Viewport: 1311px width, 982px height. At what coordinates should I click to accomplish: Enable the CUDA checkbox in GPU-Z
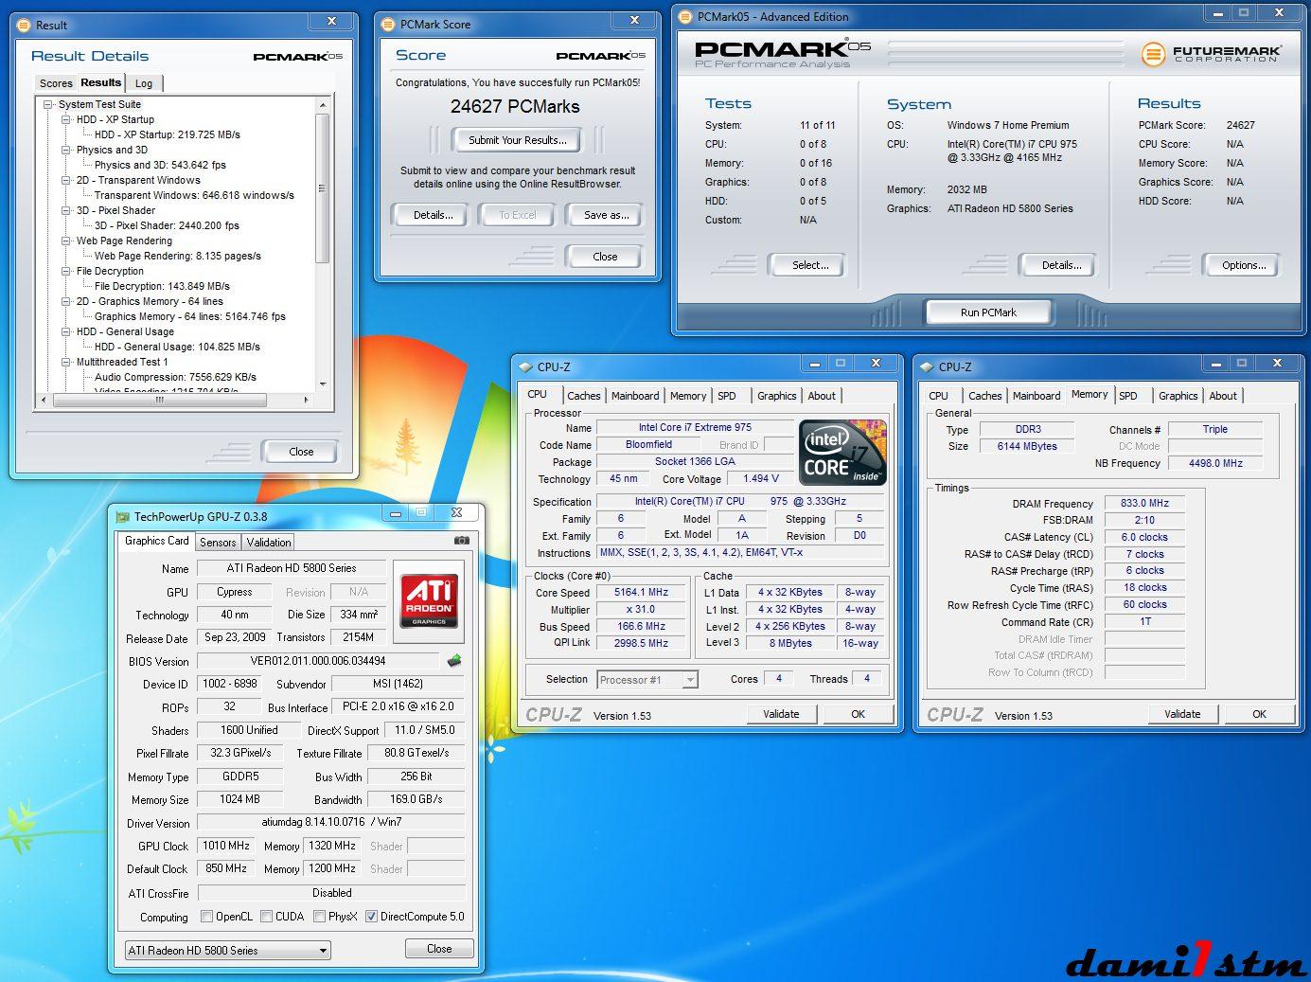pos(267,916)
